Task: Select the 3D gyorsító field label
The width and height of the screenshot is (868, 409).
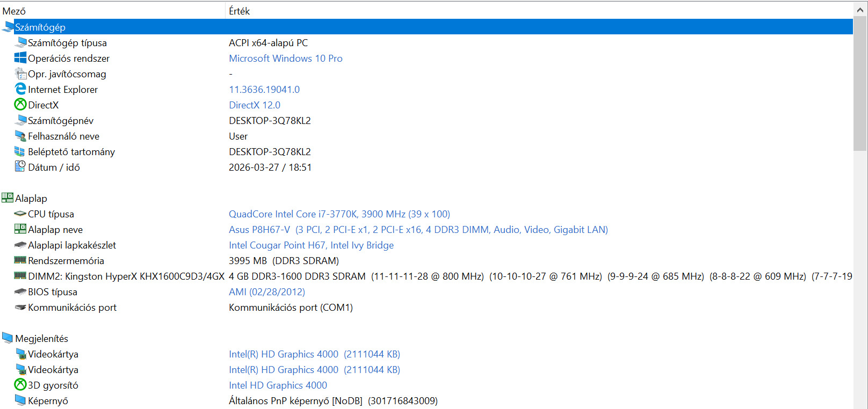Action: click(53, 385)
